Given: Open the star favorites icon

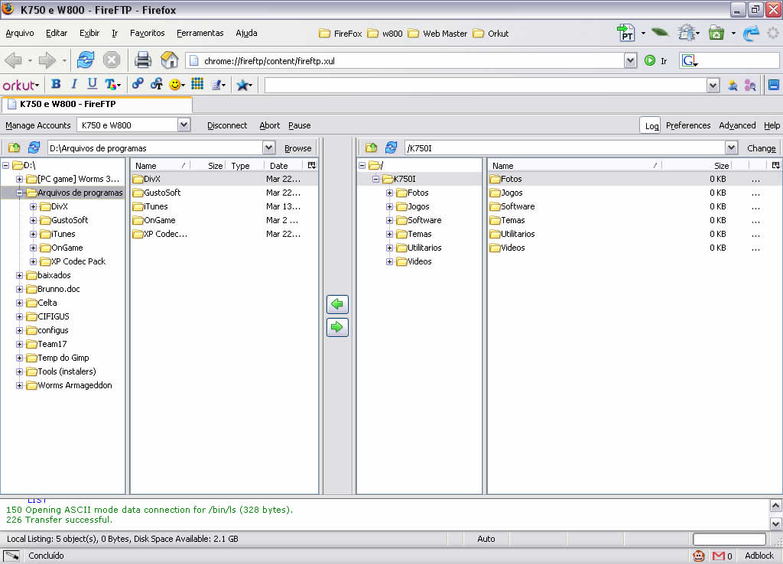Looking at the screenshot, I should point(244,85).
